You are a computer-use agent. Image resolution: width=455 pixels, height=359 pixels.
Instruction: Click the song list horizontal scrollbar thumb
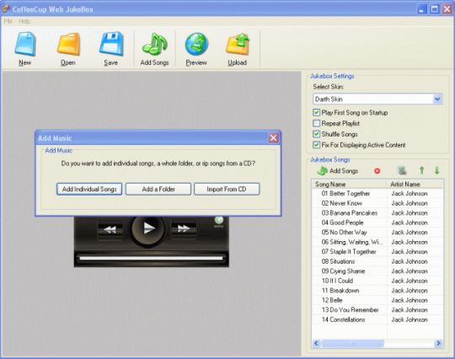click(353, 343)
